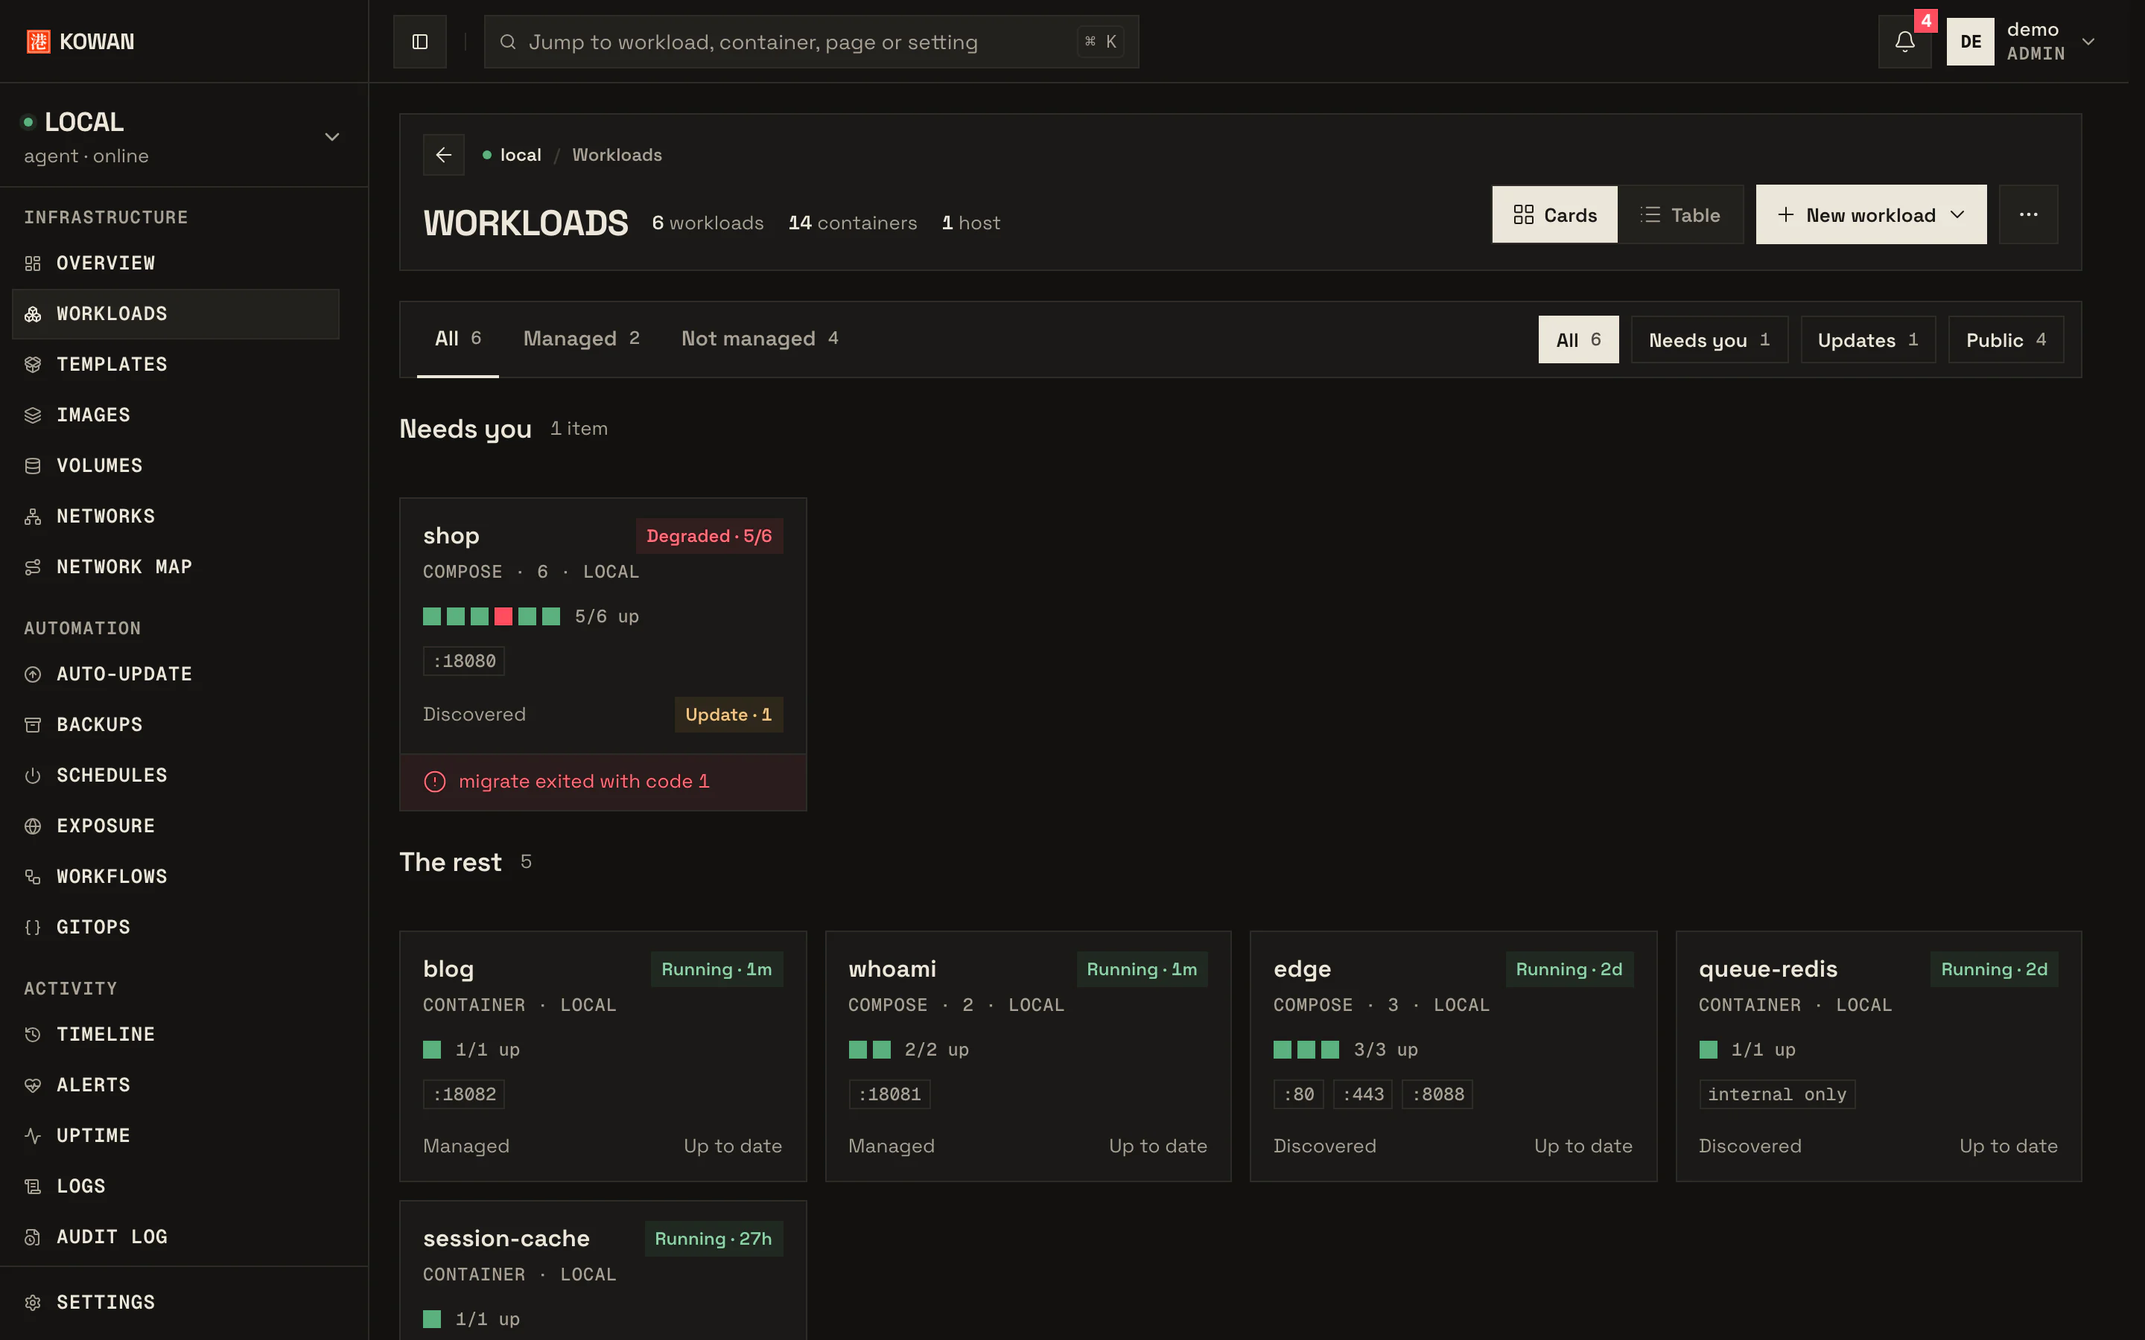Switch to Cards view
This screenshot has width=2145, height=1340.
(1554, 214)
